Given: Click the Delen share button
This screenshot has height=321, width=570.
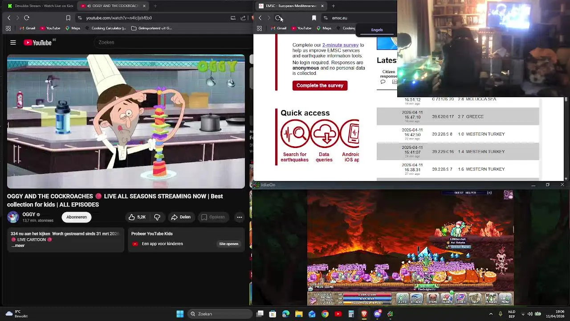Looking at the screenshot, I should [x=181, y=217].
